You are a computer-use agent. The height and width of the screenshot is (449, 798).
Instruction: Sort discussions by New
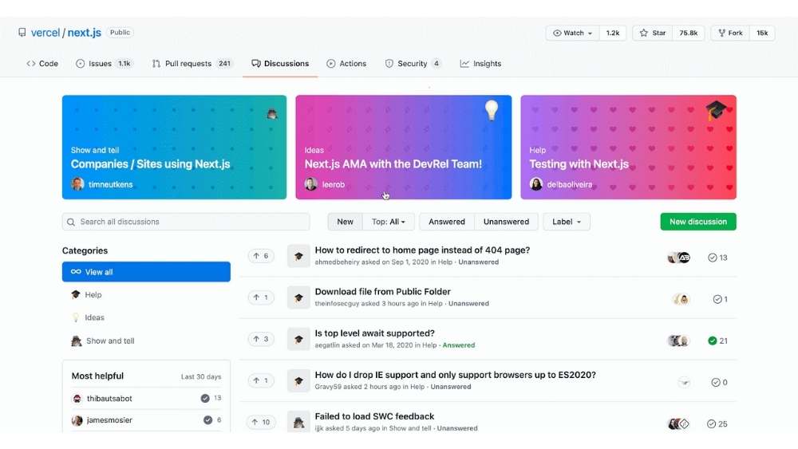345,222
